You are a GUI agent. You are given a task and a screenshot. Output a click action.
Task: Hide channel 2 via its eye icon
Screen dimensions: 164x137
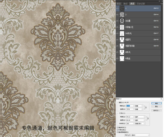tap(117, 14)
